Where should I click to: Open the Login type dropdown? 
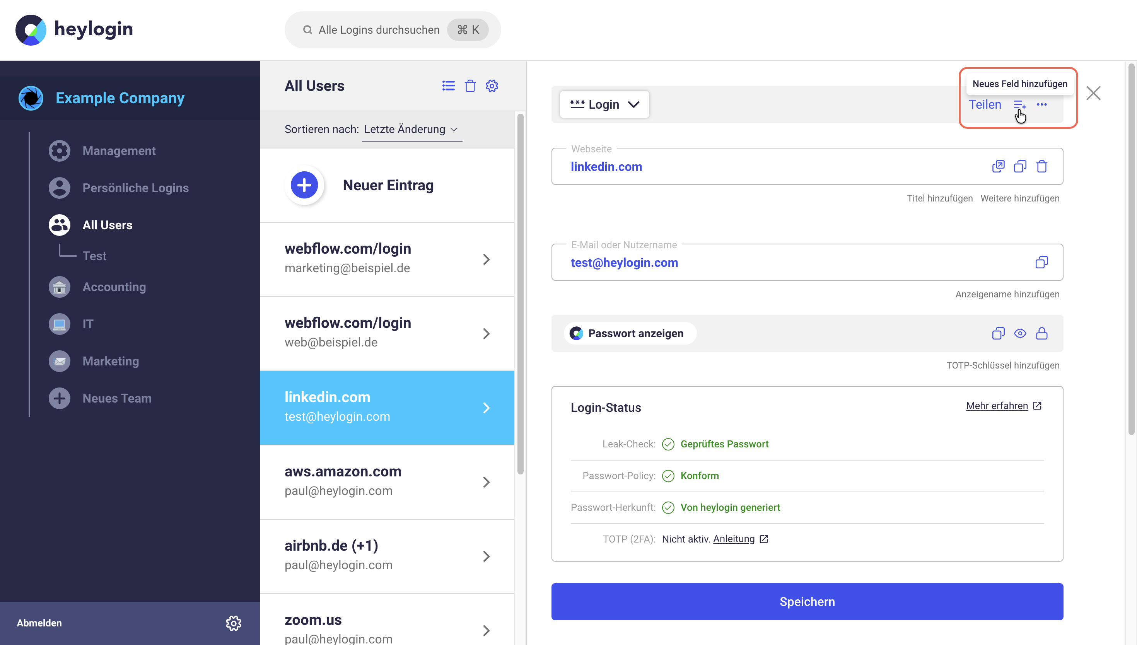[x=604, y=104]
